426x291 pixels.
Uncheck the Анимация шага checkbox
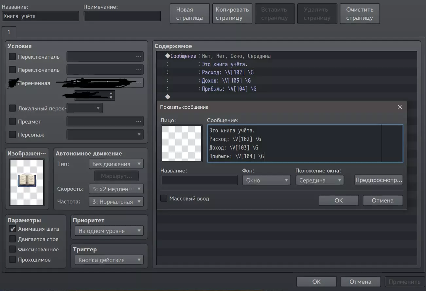(12, 229)
